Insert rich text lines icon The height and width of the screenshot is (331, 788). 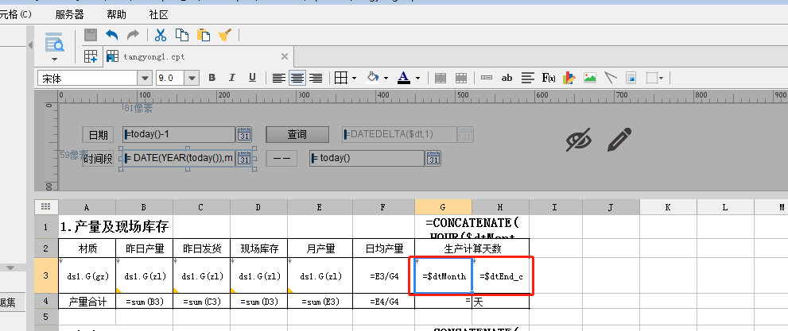tap(528, 78)
